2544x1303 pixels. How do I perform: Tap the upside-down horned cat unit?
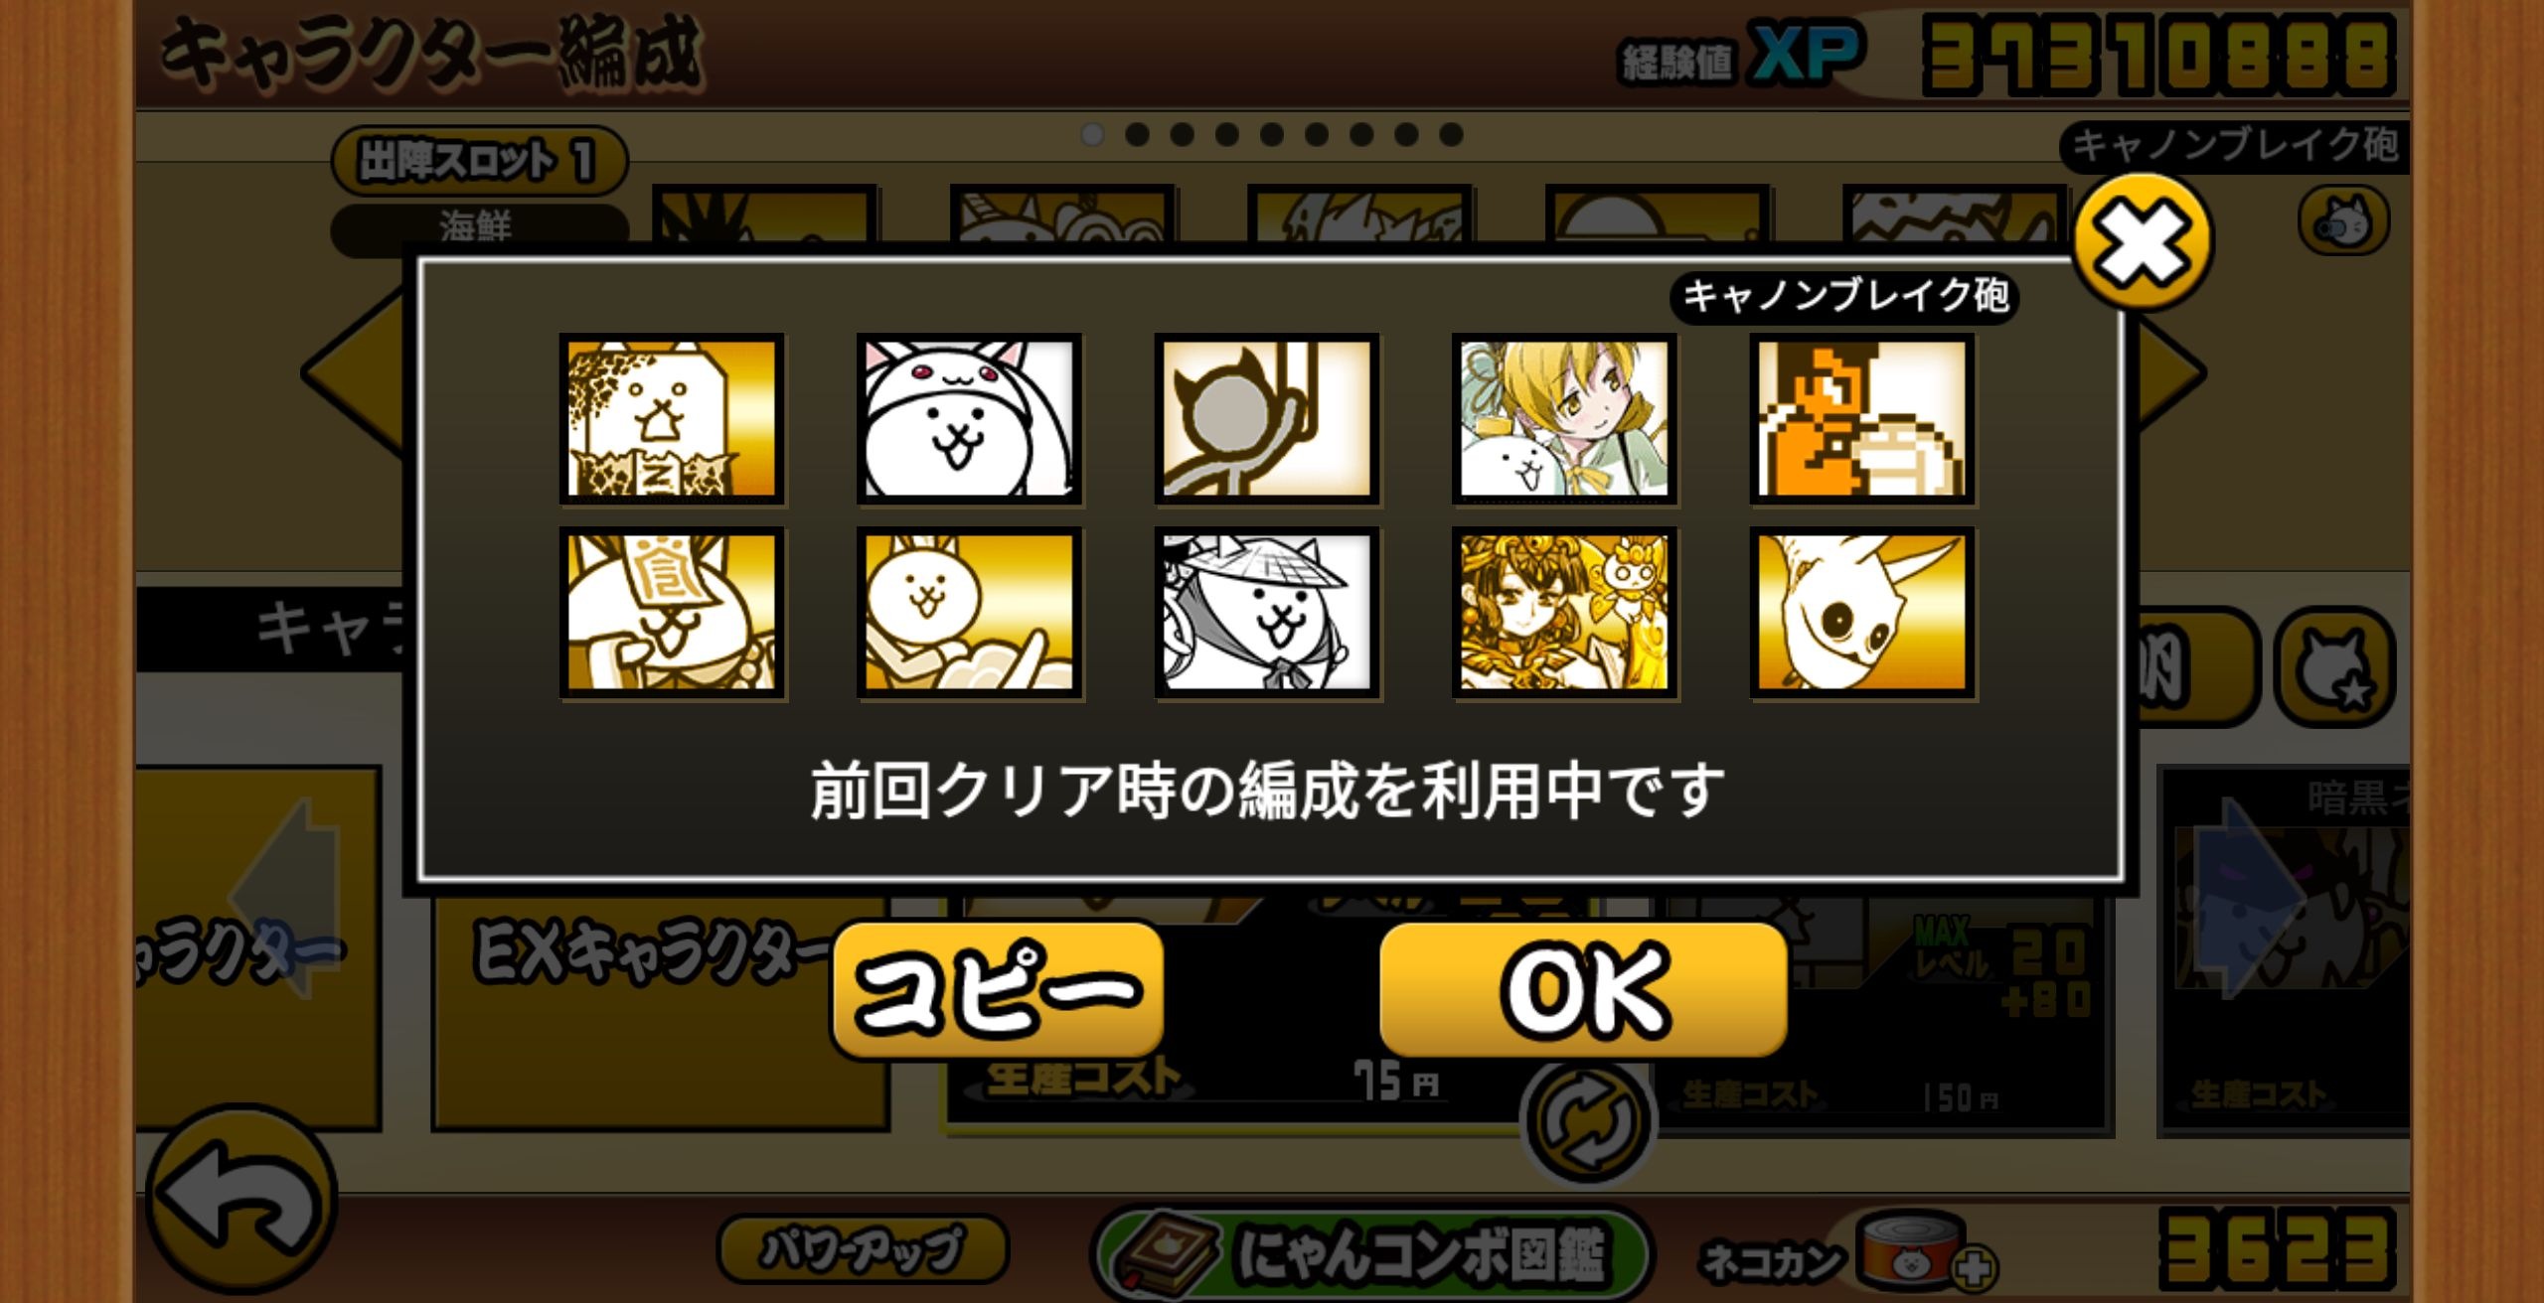[1862, 613]
